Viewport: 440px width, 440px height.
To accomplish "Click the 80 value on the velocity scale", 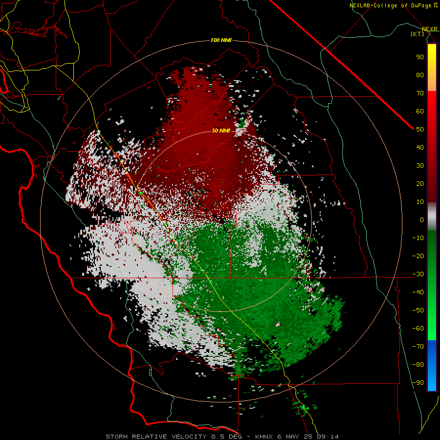I will [x=420, y=75].
